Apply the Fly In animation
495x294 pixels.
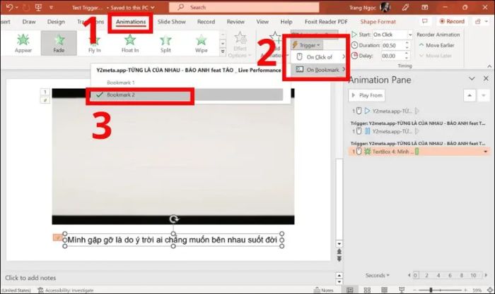click(94, 43)
